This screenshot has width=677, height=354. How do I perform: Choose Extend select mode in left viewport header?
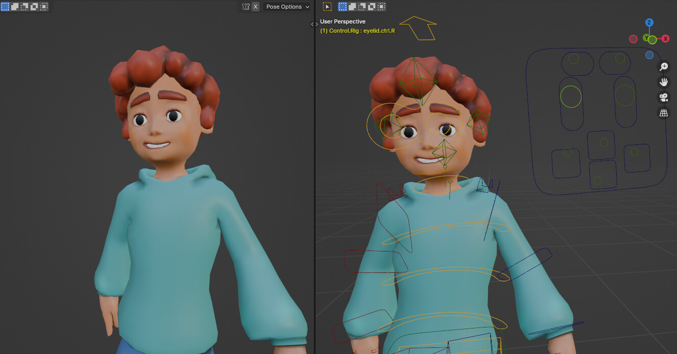[x=15, y=6]
